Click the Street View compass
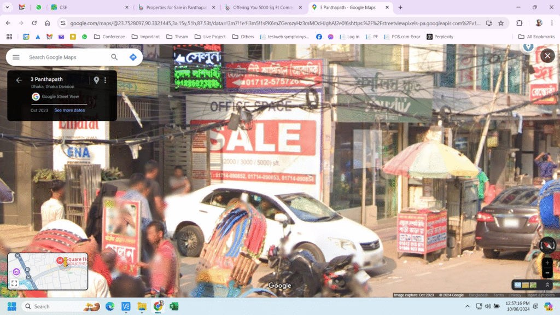 pyautogui.click(x=547, y=246)
